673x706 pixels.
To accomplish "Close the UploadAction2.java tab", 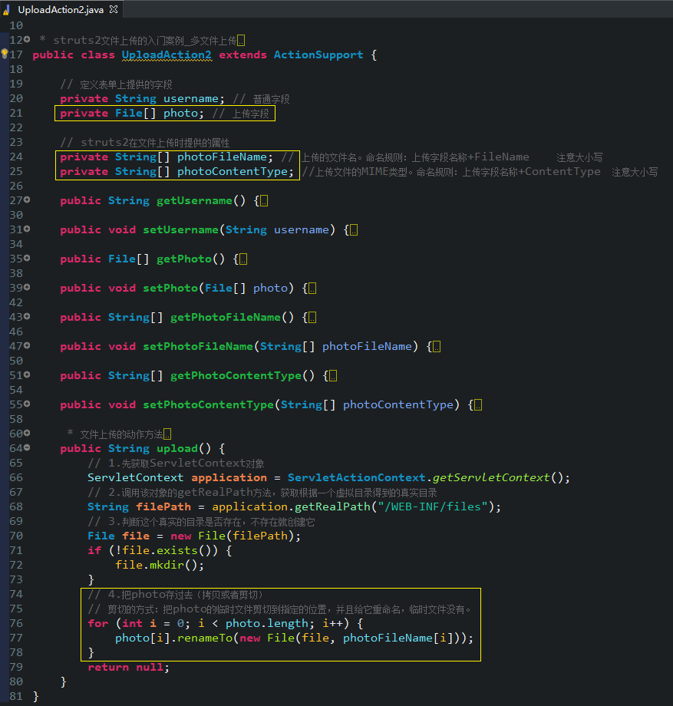I will point(114,9).
